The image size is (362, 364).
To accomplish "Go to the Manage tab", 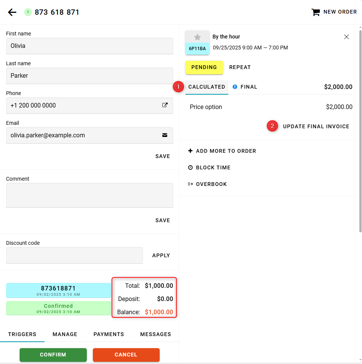I will click(x=65, y=334).
